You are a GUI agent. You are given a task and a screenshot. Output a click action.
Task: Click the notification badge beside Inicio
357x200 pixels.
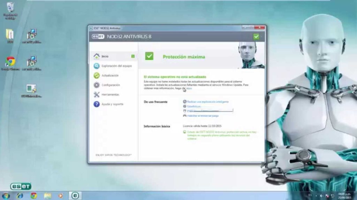tap(133, 55)
